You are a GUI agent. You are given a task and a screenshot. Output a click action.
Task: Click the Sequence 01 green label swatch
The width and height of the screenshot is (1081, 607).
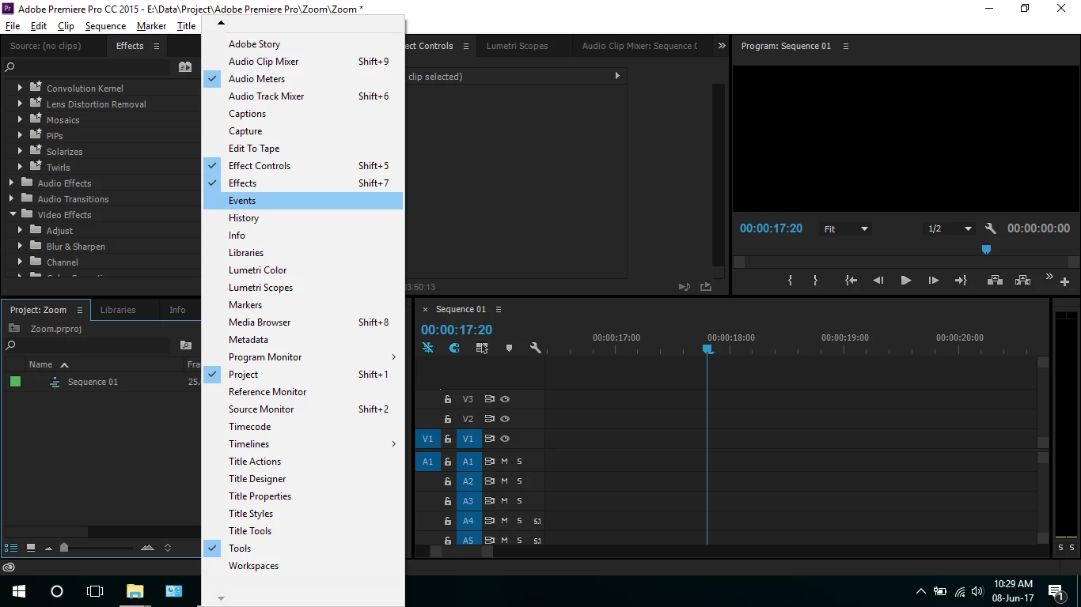point(15,382)
